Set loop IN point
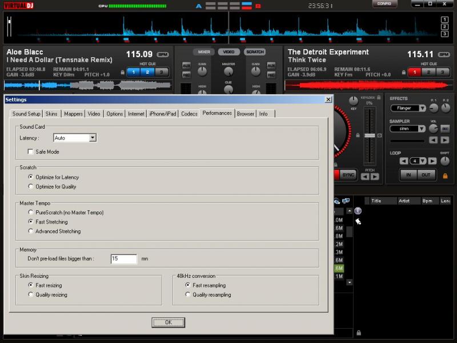 pyautogui.click(x=408, y=175)
